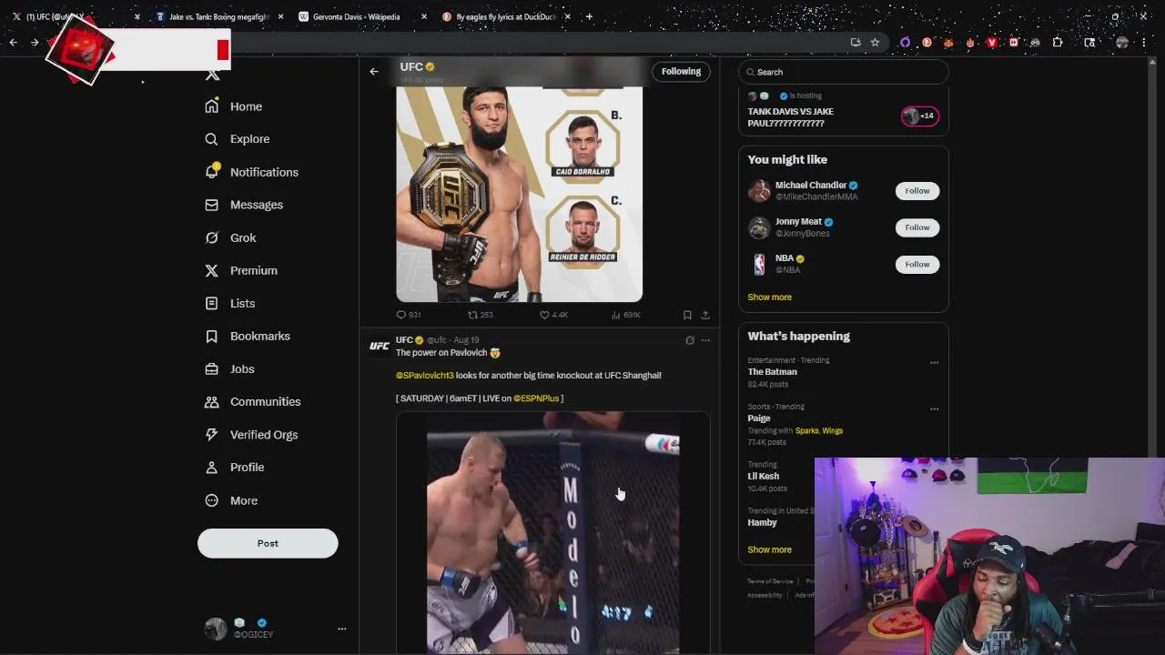Click the browser back arrow
The image size is (1165, 655).
click(x=13, y=42)
